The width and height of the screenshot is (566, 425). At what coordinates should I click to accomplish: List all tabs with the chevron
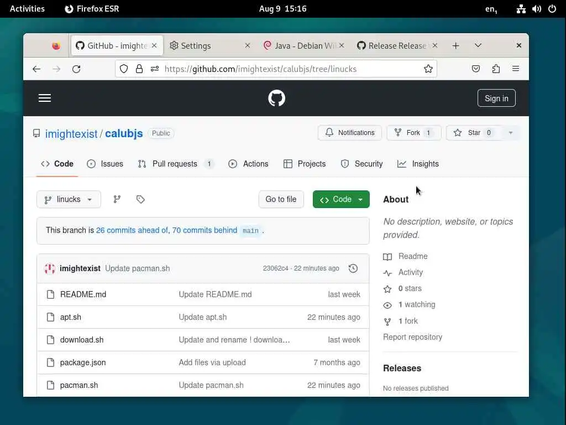tap(478, 45)
